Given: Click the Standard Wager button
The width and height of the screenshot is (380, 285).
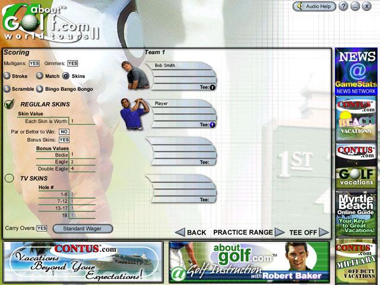Looking at the screenshot, I should (83, 228).
